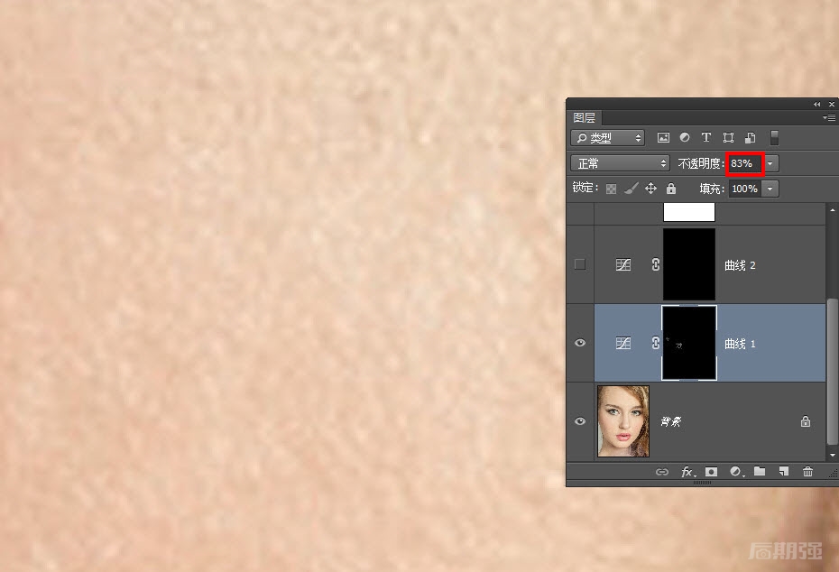Viewport: 839px width, 572px height.
Task: Lock transparent pixels checkerboard icon
Action: [x=611, y=189]
